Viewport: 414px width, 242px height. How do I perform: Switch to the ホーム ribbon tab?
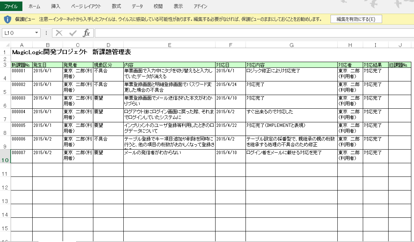(34, 6)
